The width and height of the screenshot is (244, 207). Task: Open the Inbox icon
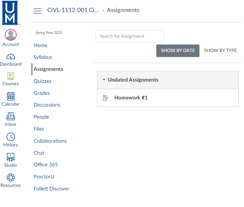tap(11, 116)
